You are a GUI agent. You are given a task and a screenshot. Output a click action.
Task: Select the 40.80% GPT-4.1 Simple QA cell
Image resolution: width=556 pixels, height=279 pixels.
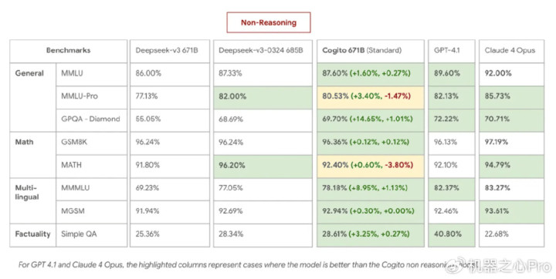coord(452,235)
